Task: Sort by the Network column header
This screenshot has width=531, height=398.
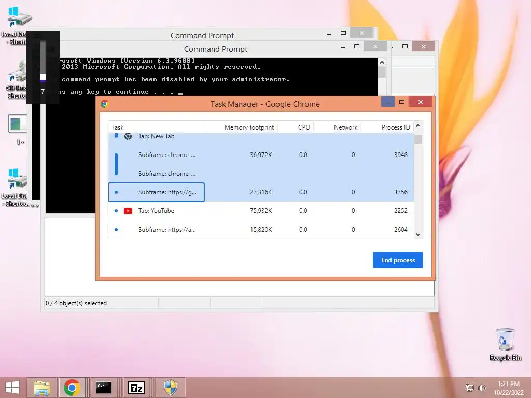Action: point(337,127)
